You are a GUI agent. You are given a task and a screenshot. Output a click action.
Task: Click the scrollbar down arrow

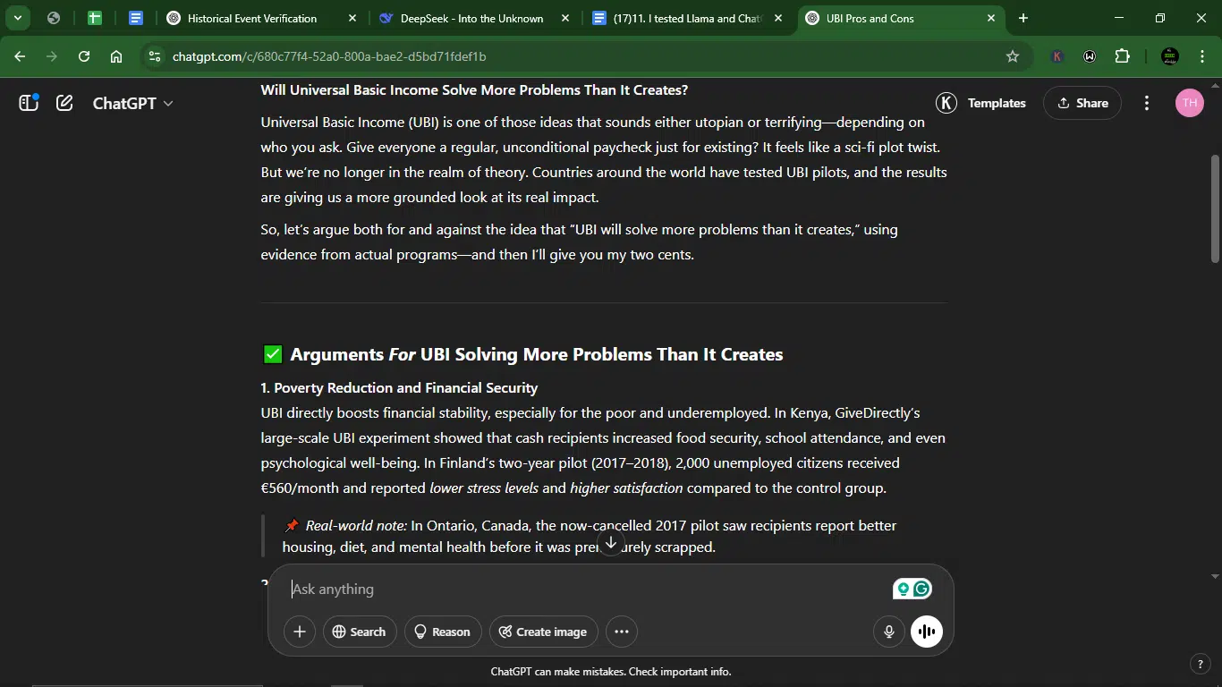(x=1215, y=576)
